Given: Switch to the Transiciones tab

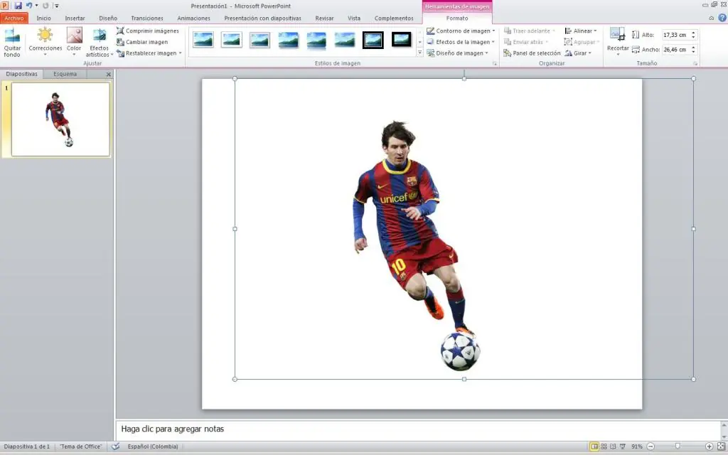Looking at the screenshot, I should (x=146, y=18).
